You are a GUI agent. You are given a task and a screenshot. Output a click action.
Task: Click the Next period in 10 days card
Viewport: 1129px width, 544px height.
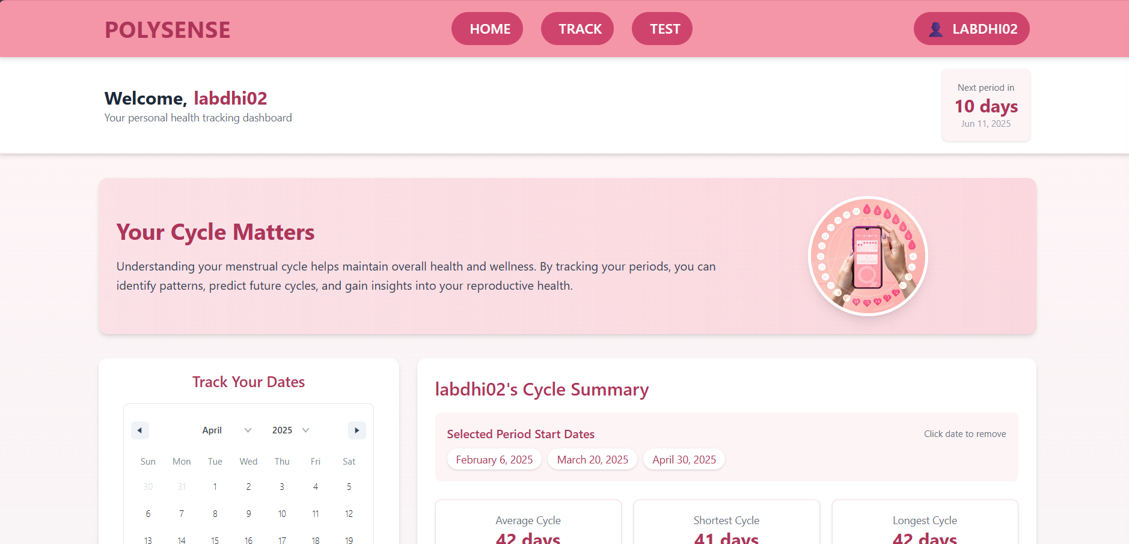(986, 105)
